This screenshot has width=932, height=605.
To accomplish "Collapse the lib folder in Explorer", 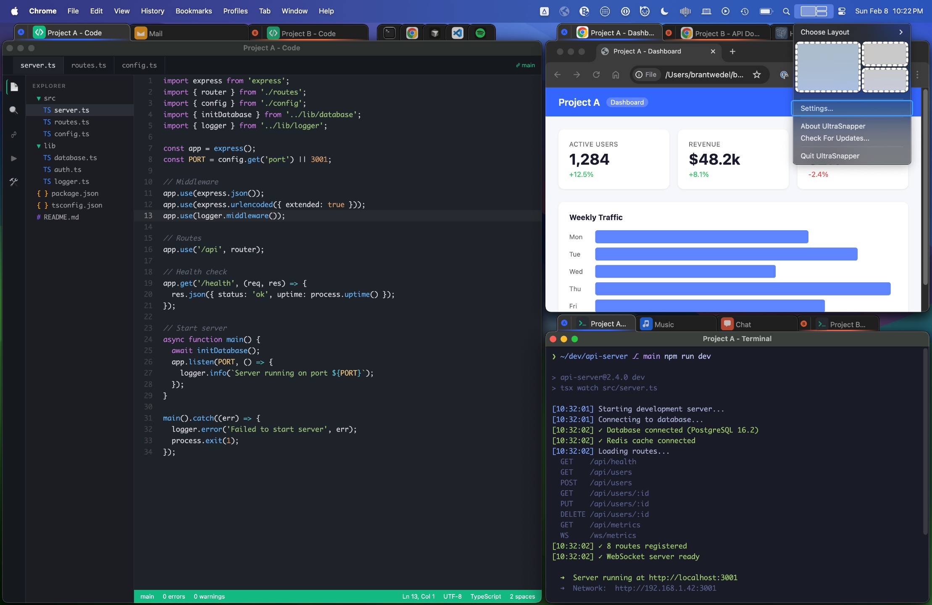I will coord(39,146).
